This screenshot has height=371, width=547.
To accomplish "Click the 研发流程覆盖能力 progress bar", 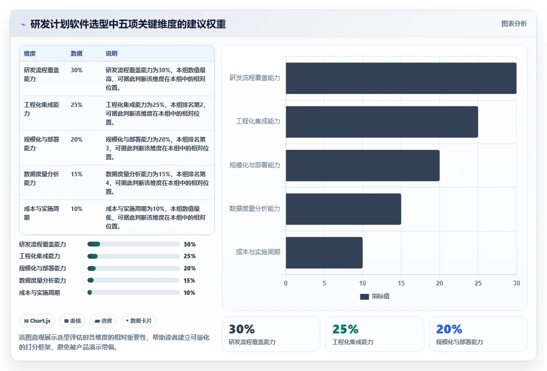I will click(x=133, y=244).
